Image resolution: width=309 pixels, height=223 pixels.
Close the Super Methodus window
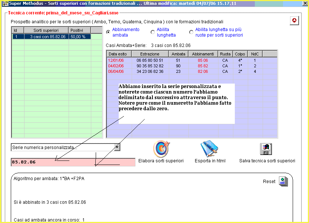(305, 3)
